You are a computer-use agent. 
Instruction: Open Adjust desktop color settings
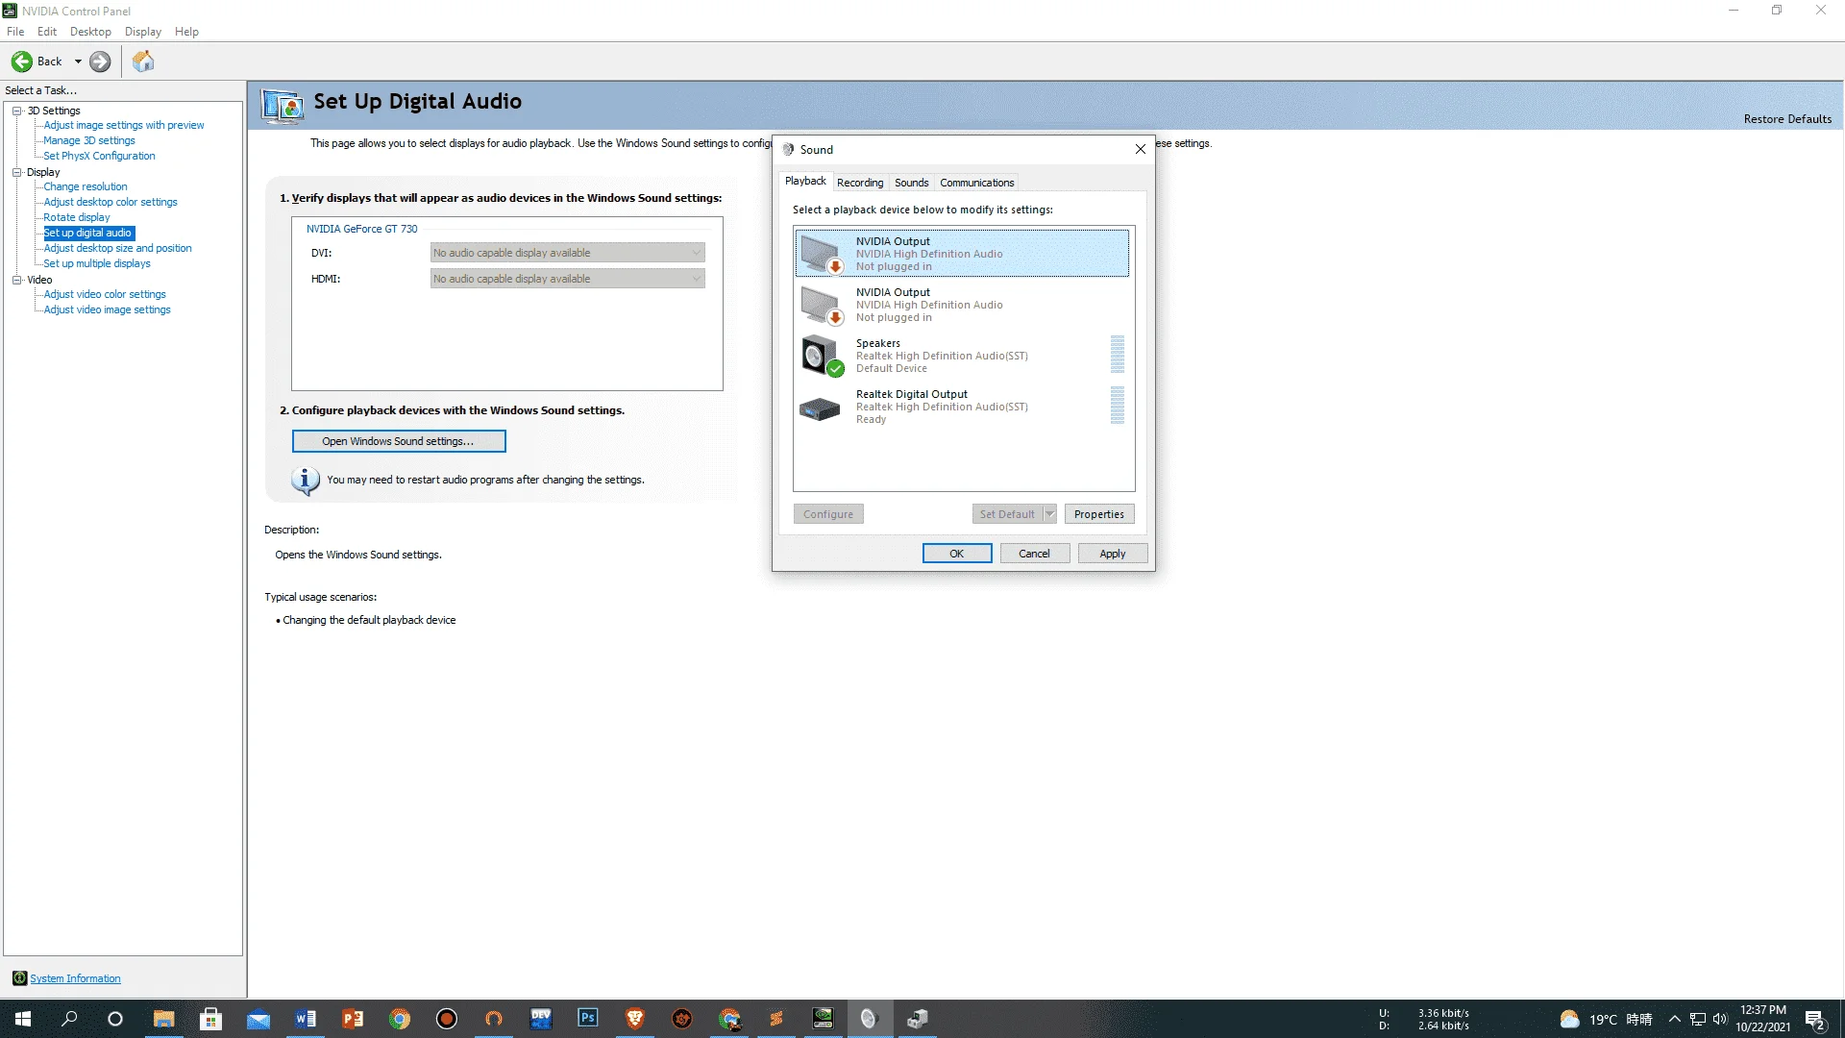point(111,202)
